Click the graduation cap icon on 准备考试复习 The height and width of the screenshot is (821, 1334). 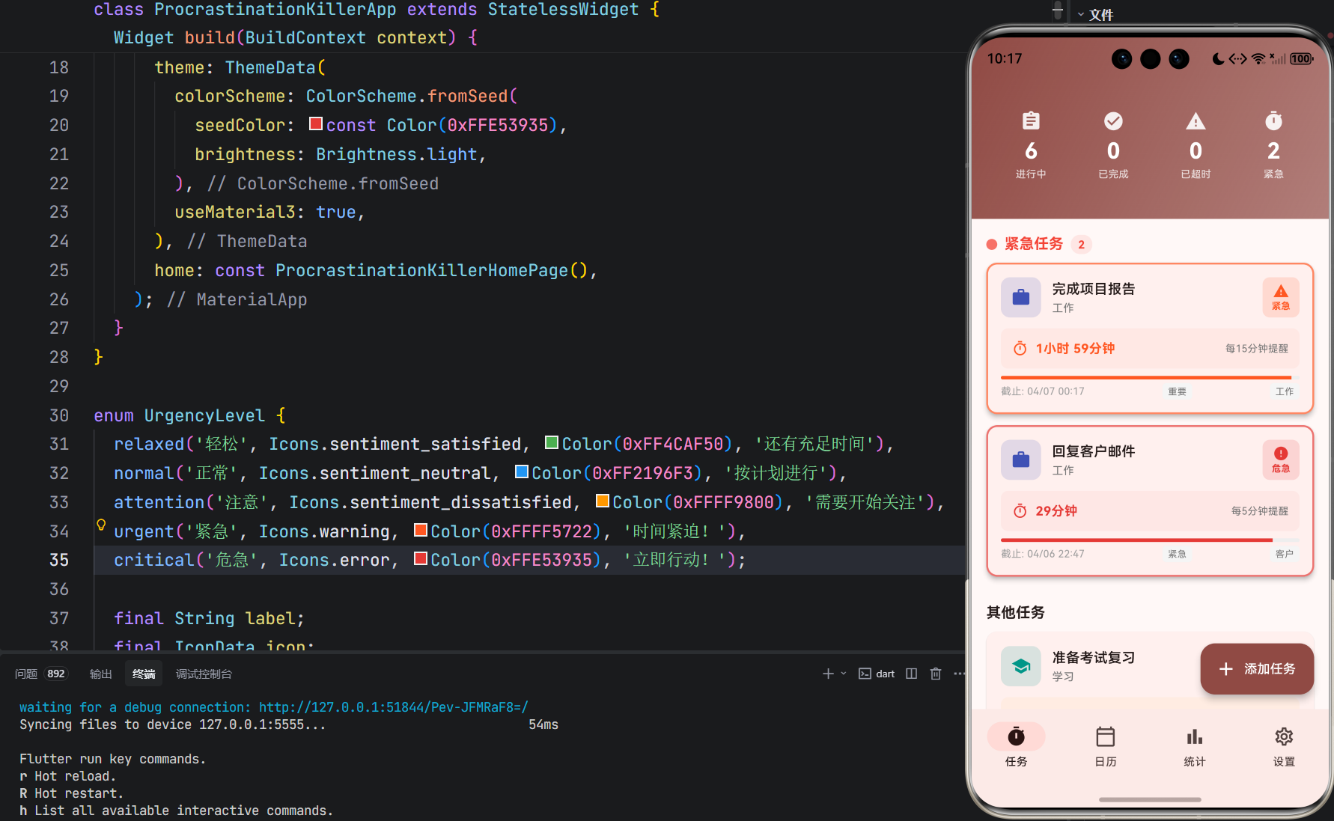[x=1021, y=666]
